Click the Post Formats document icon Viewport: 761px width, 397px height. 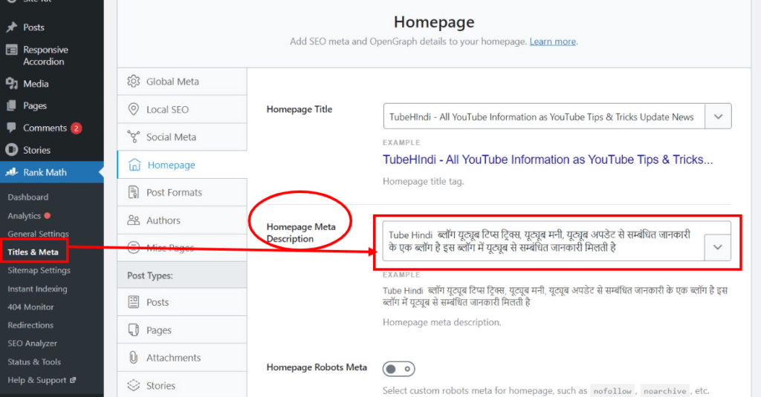[134, 192]
